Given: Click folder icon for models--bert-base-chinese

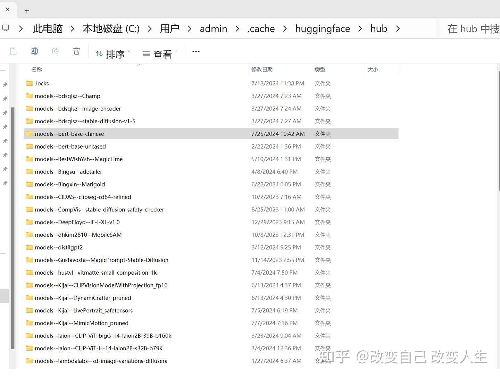Looking at the screenshot, I should 30,134.
